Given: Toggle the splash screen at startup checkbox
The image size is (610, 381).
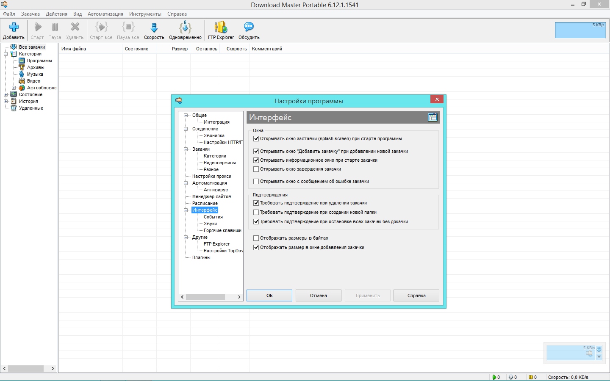Looking at the screenshot, I should 256,138.
